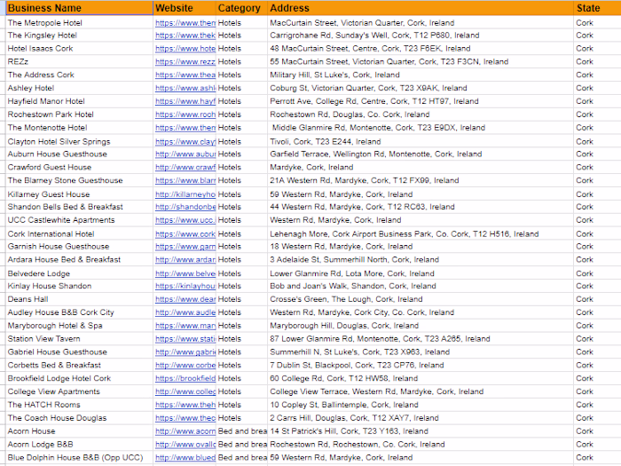Open Killarney Guest House website link
The height and width of the screenshot is (466, 621).
(185, 194)
